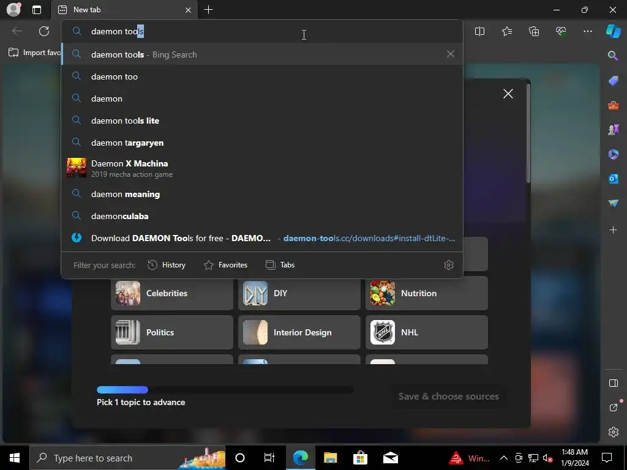This screenshot has width=627, height=470.
Task: Open sidebar settings gear
Action: (613, 432)
